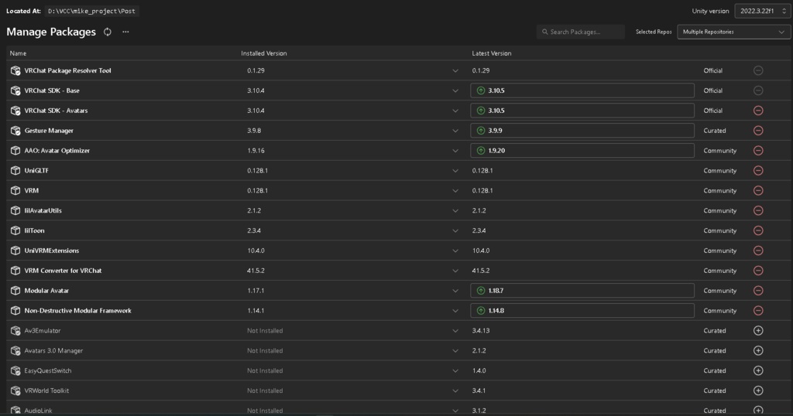Click the project path D:\VCC\mike_project\Post
Viewport: 793px width, 416px height.
point(91,11)
